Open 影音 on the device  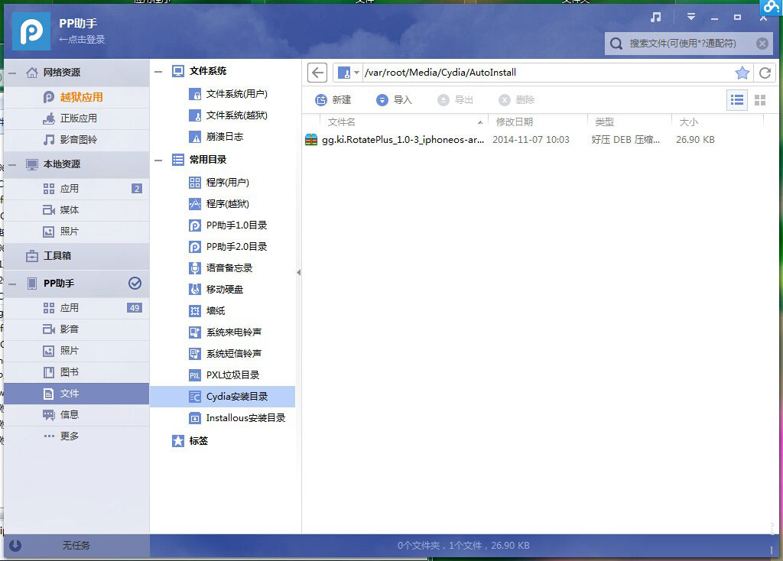pos(76,329)
